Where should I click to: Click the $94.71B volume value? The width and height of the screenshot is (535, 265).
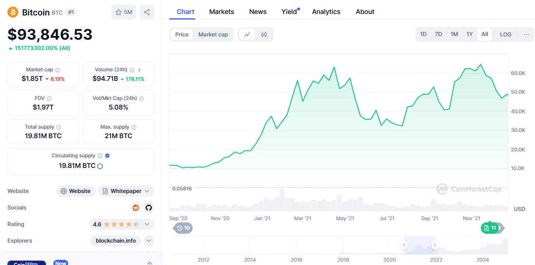[105, 78]
